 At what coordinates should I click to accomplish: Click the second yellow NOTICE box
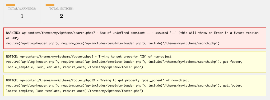pos(135,86)
